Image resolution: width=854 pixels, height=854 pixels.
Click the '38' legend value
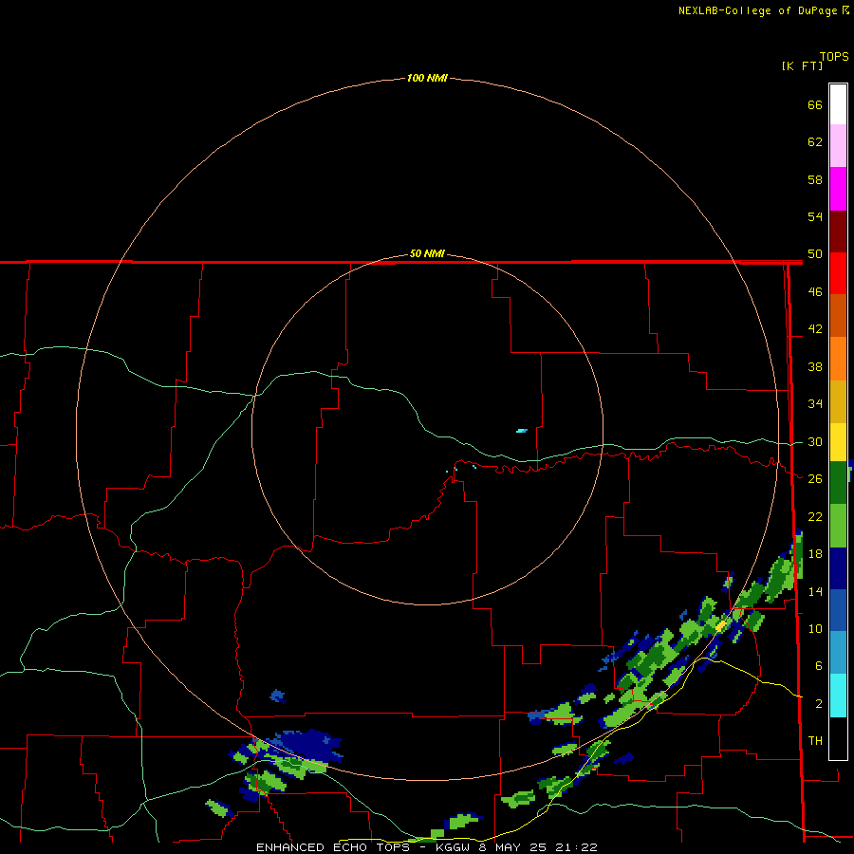coord(815,366)
